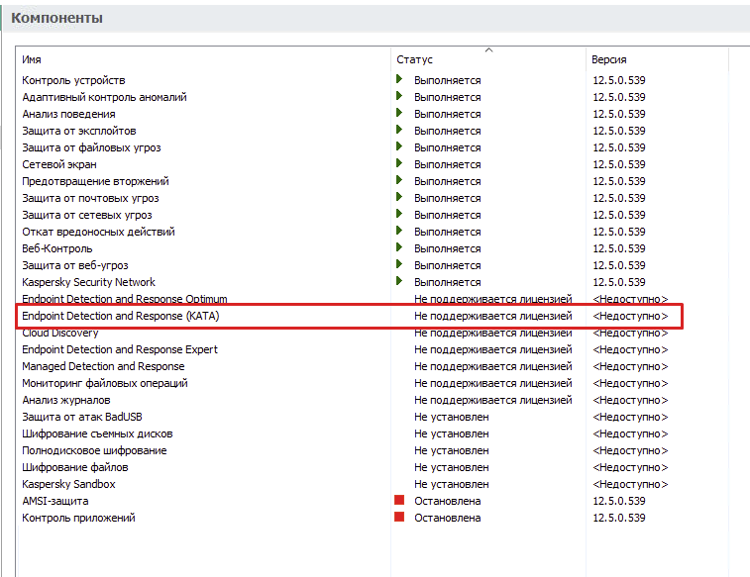The image size is (750, 577).
Task: Select the Веб-Контроль component
Action: point(56,248)
